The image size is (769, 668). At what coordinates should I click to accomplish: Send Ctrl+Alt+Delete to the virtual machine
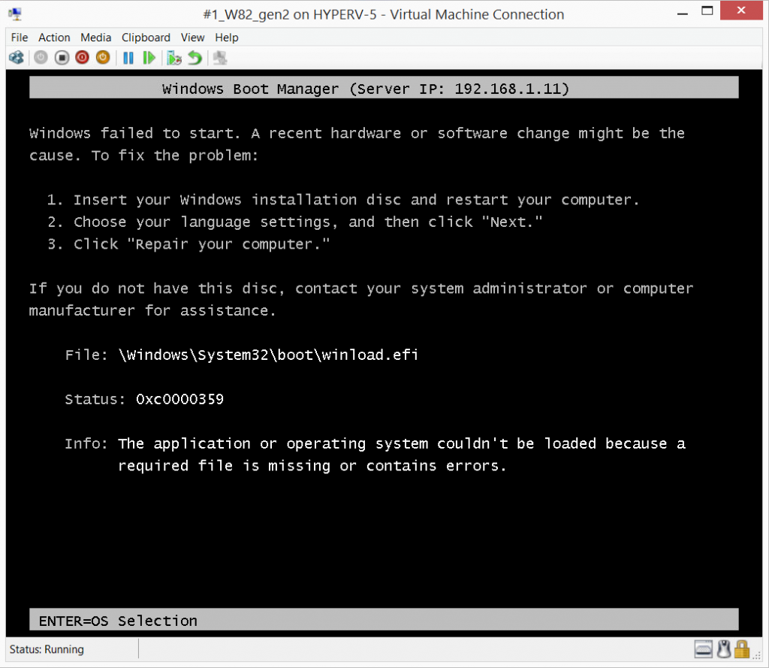(17, 58)
